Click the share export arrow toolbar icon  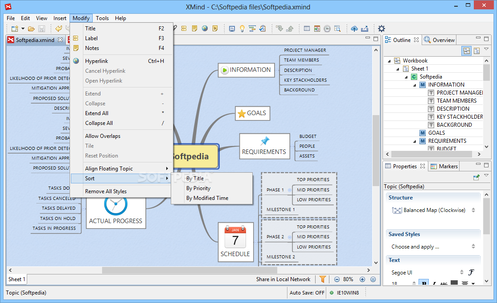(365, 29)
